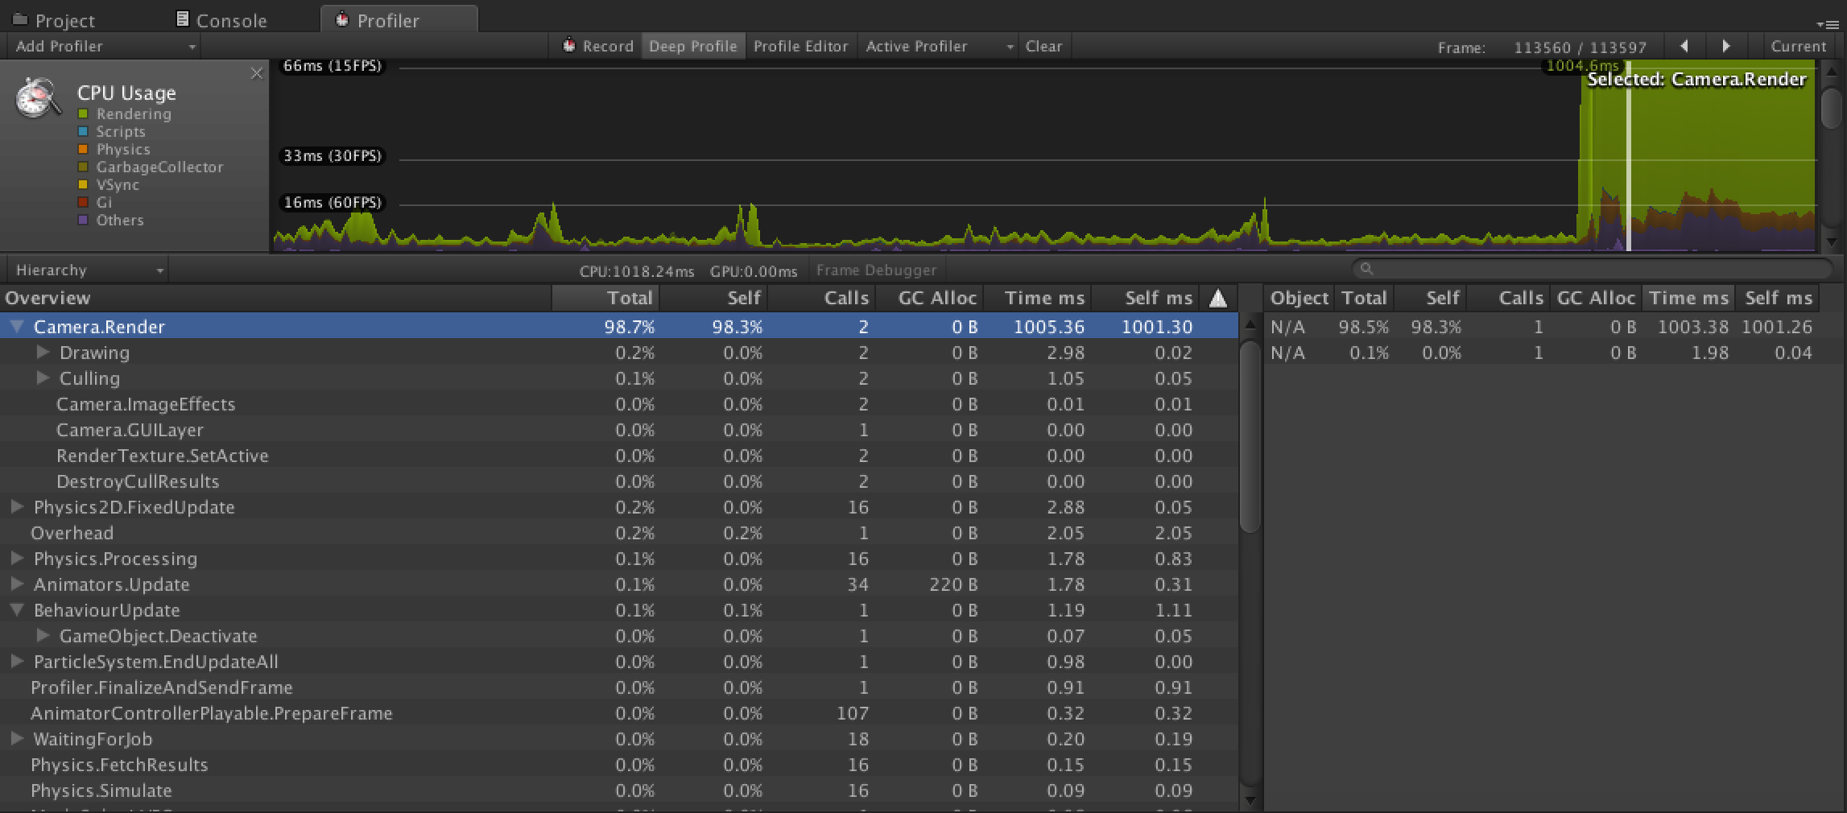Viewport: 1847px width, 813px height.
Task: Expand GameObject.Deactivate row
Action: 43,635
